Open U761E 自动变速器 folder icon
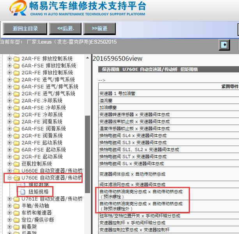The height and width of the screenshot is (234, 239). coord(16,199)
